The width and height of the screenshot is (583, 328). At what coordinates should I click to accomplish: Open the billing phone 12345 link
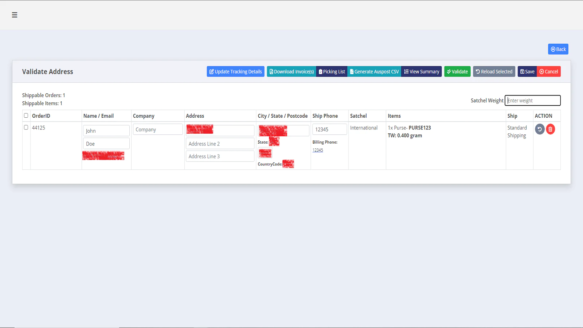click(318, 150)
